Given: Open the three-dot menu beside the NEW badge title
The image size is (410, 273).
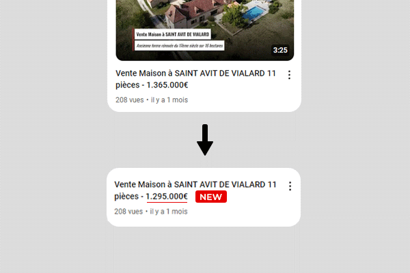Looking at the screenshot, I should 290,186.
